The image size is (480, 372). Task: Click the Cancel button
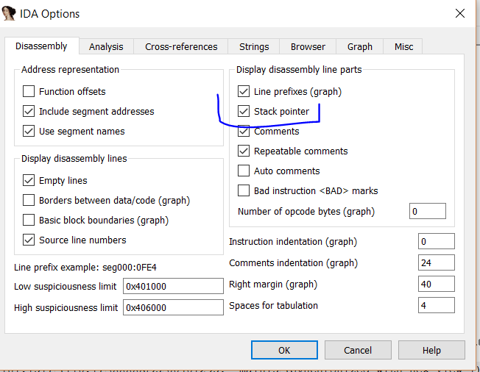point(358,351)
